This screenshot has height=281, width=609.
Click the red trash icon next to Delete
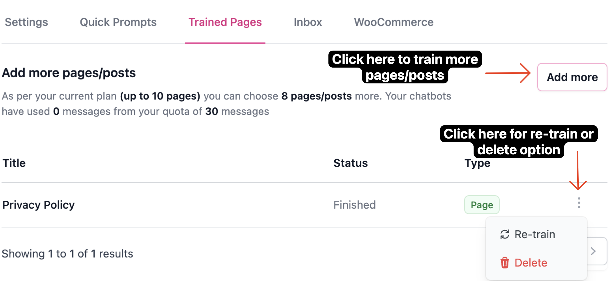pos(505,262)
